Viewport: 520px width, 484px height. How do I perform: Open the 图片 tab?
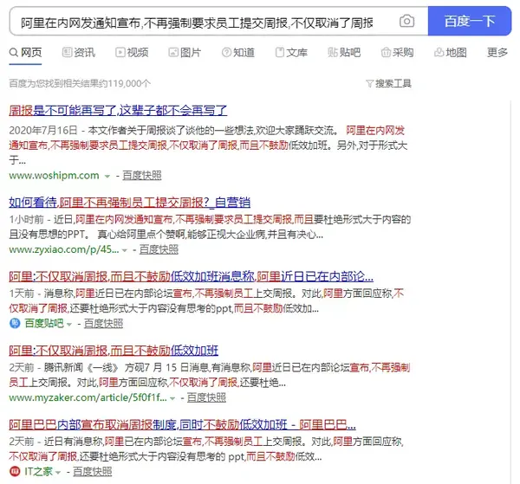[x=185, y=52]
